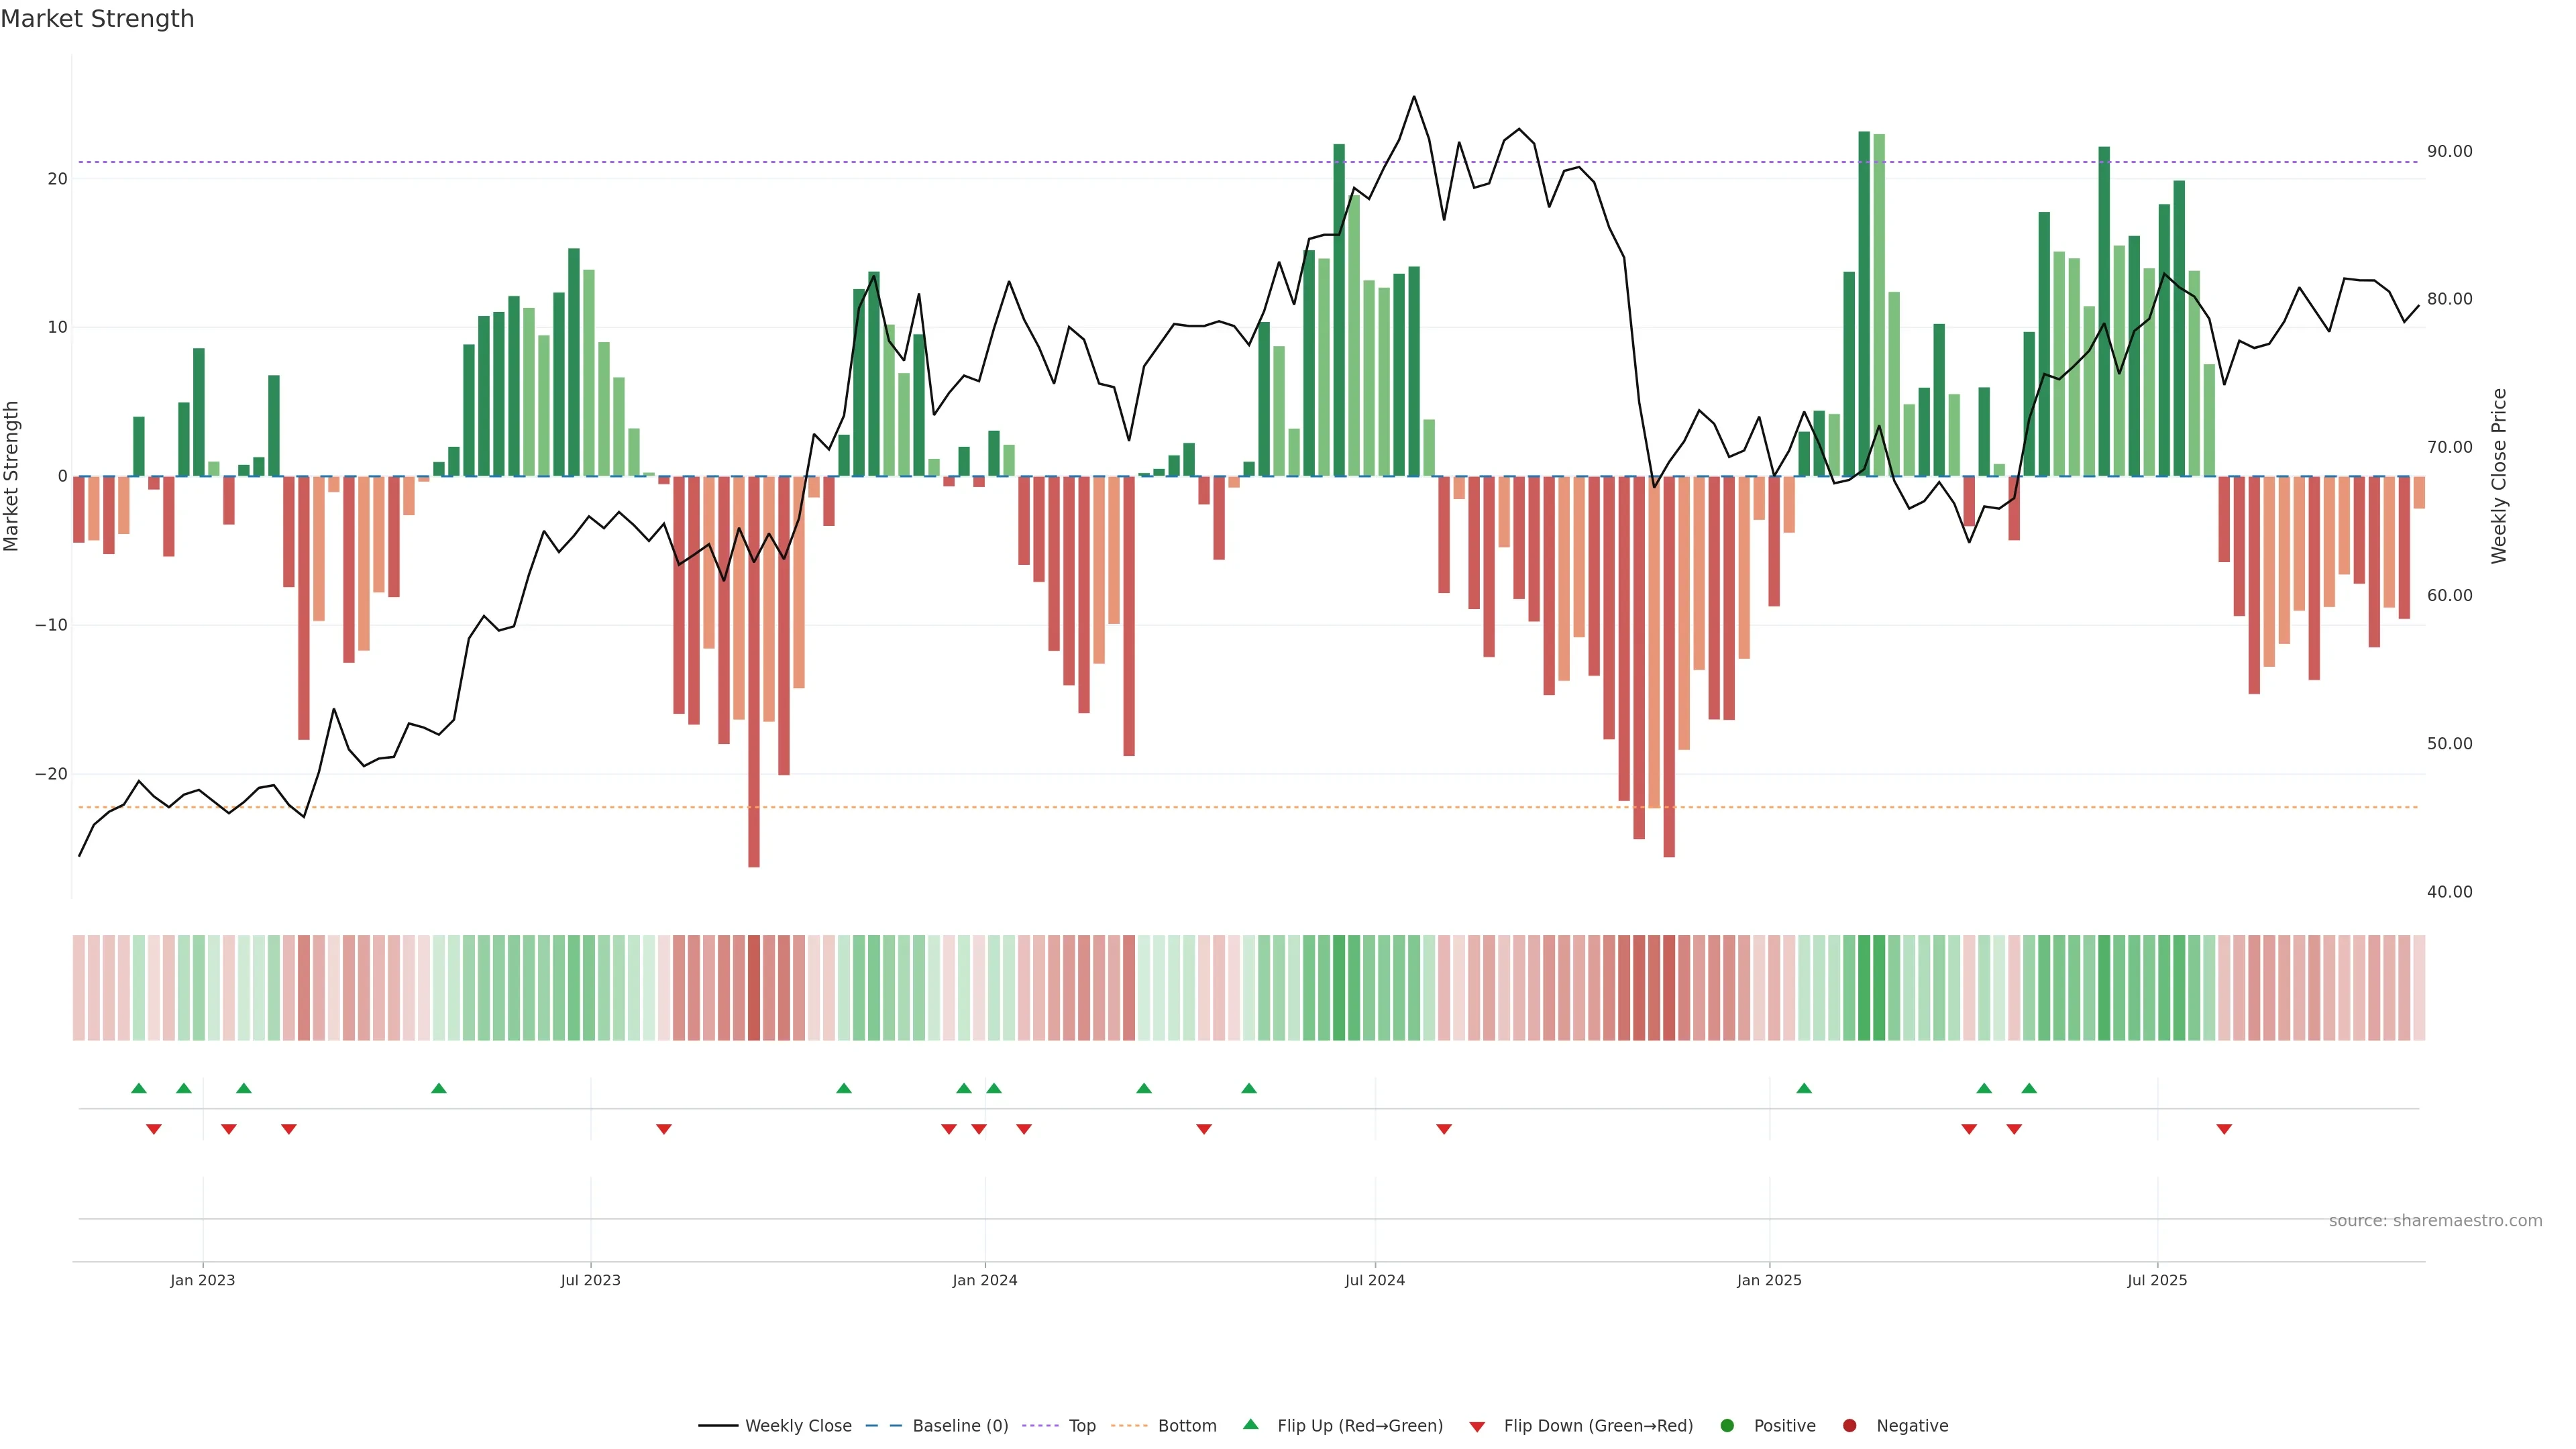Click the flip-down marker after Jul 2024
Viewport: 2576px width, 1449px height.
(1444, 1129)
